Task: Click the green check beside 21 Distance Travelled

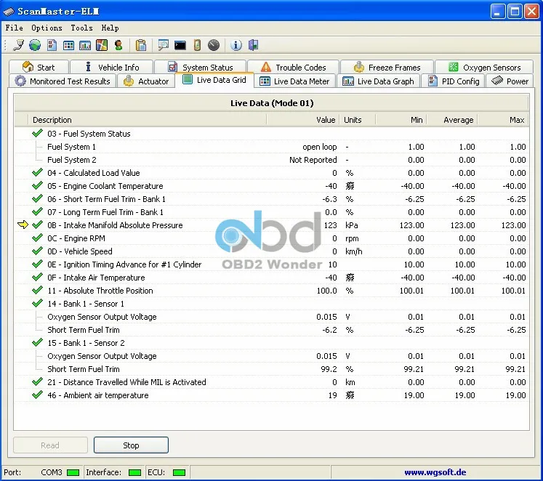Action: click(x=37, y=381)
